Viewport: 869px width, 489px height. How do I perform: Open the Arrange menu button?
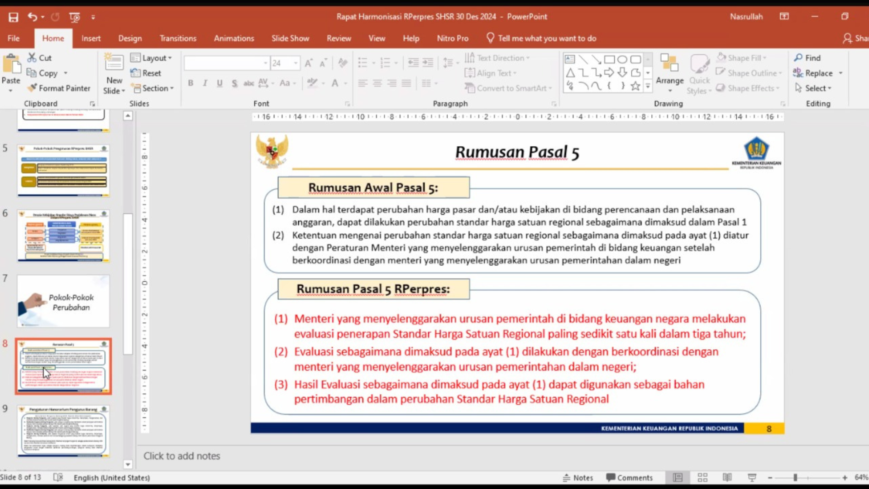[x=669, y=73]
